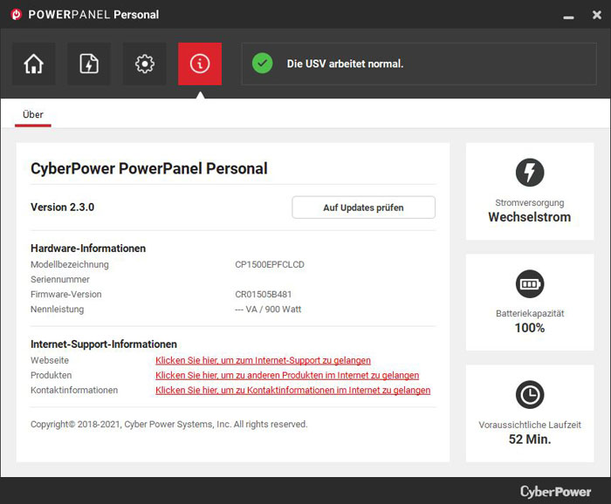Image resolution: width=611 pixels, height=504 pixels.
Task: Click the battery capacity icon
Action: click(530, 283)
